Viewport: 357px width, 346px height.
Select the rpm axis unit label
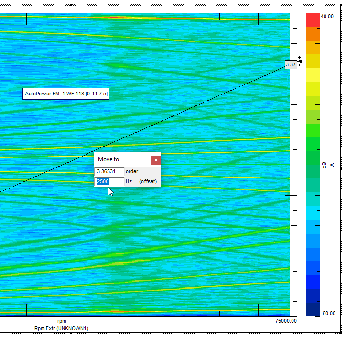tap(62, 321)
